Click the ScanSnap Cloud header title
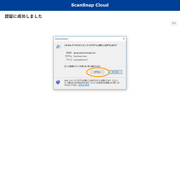The width and height of the screenshot is (180, 172). coord(90,5)
